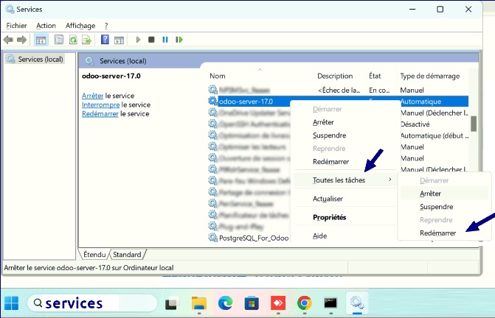Click the Back arrow toolbar icon
The width and height of the screenshot is (495, 318).
8,40
